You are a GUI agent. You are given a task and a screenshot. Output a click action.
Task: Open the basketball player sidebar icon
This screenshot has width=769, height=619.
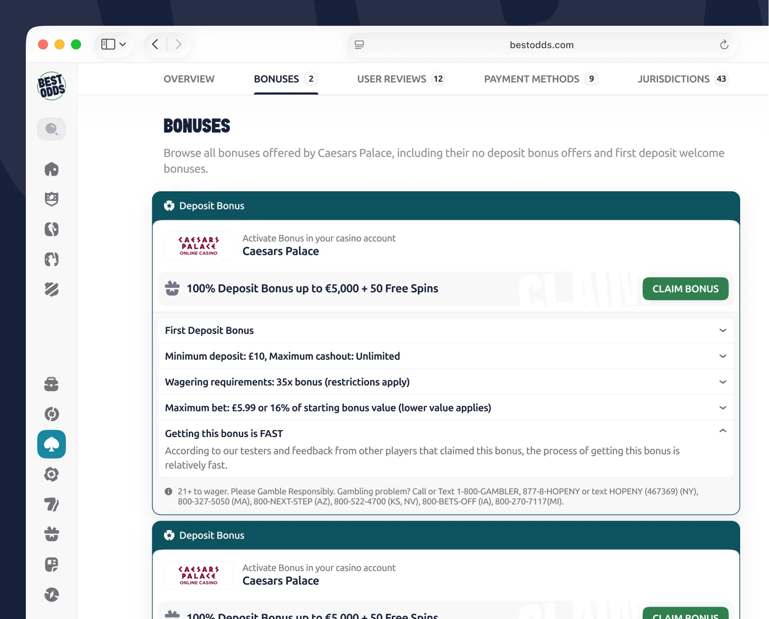pyautogui.click(x=52, y=229)
